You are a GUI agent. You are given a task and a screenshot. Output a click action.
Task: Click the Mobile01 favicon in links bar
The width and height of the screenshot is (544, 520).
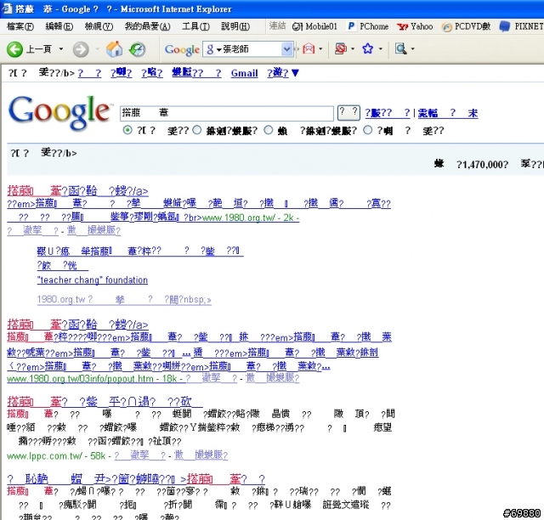[x=297, y=26]
